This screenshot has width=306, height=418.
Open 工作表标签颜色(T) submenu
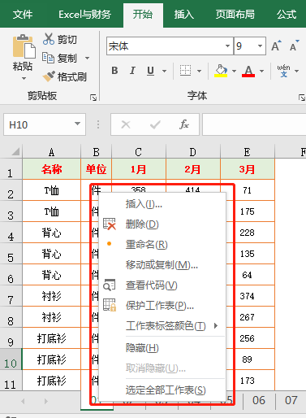(x=162, y=325)
